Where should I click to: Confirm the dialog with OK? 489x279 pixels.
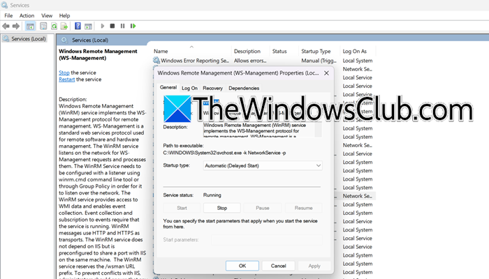pos(242,266)
